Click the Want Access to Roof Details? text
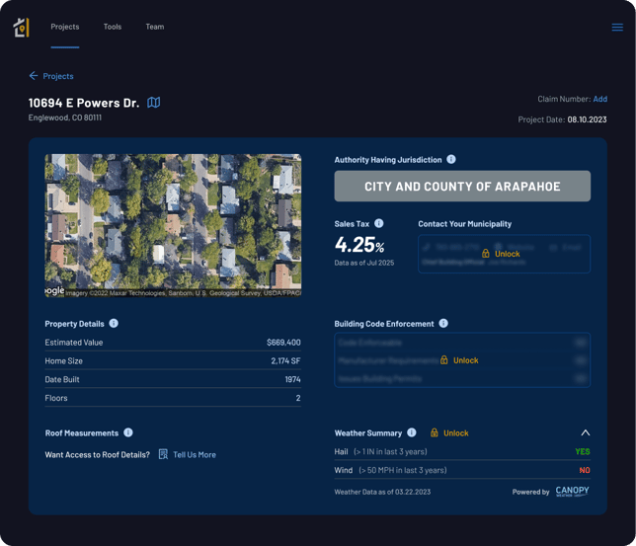This screenshot has width=636, height=546. pyautogui.click(x=98, y=455)
